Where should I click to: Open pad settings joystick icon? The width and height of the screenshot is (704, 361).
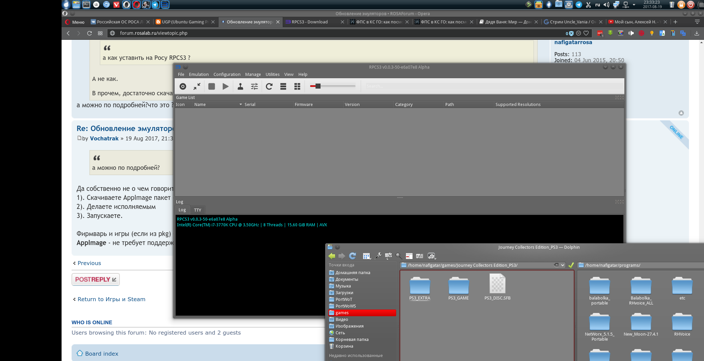[240, 87]
